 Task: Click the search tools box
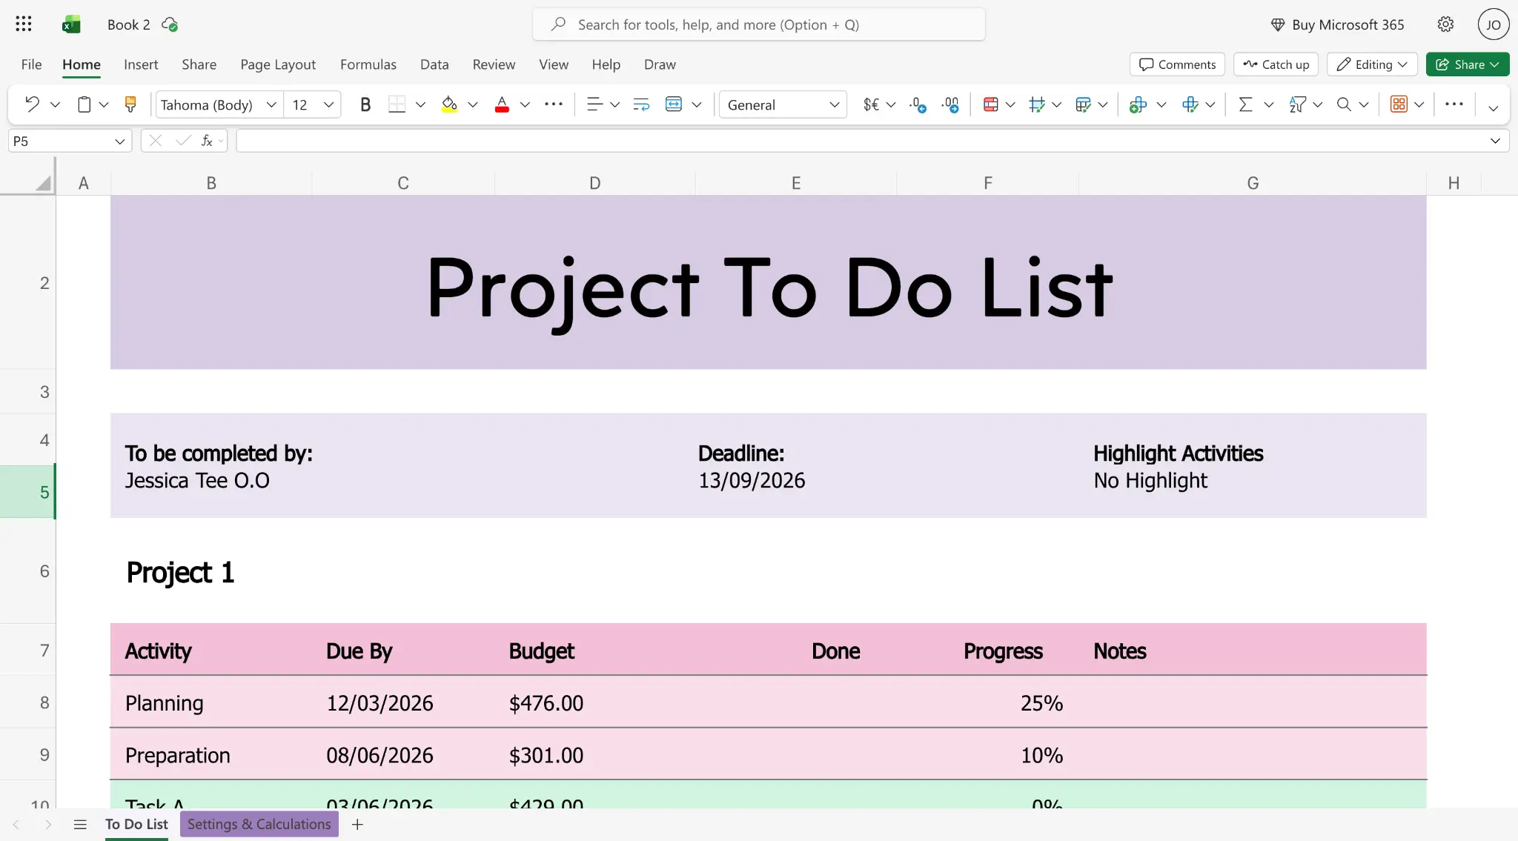[x=759, y=24]
